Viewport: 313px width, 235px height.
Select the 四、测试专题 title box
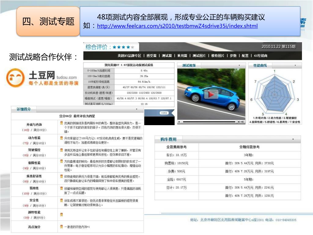[48, 21]
